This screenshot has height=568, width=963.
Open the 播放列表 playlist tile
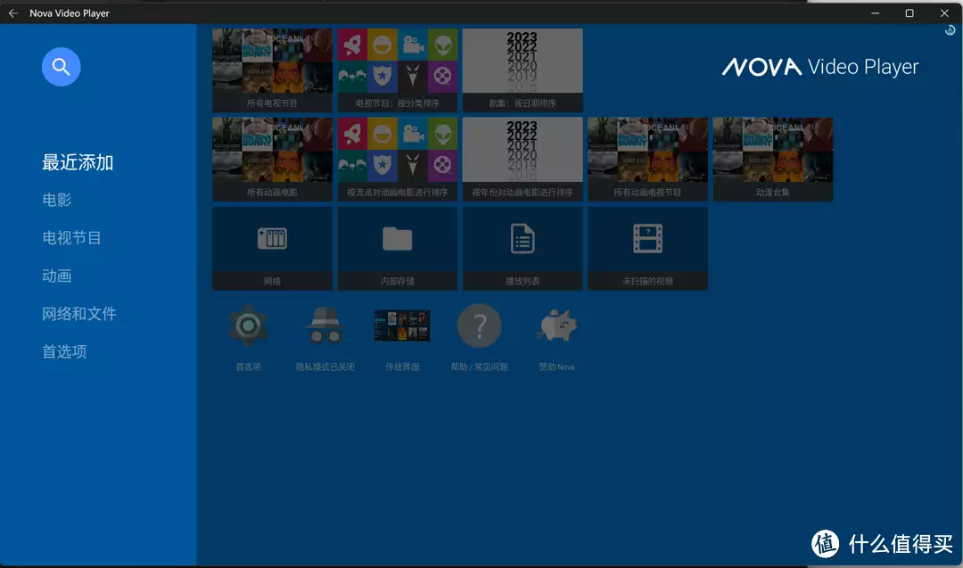tap(523, 248)
